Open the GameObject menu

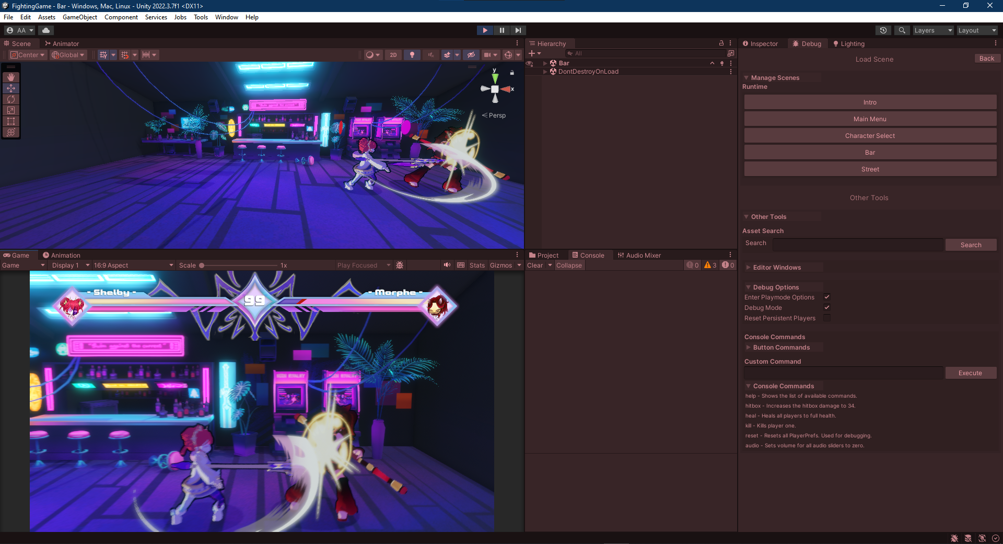80,17
